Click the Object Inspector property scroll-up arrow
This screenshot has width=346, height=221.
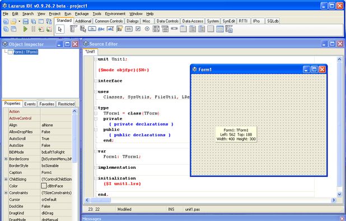pyautogui.click(x=74, y=111)
